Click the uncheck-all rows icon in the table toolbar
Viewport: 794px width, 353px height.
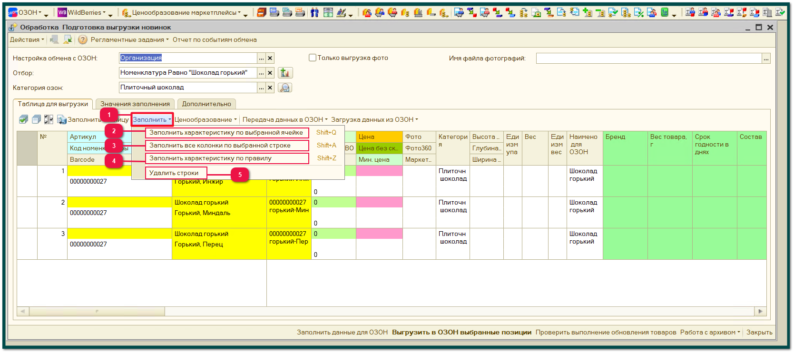36,119
